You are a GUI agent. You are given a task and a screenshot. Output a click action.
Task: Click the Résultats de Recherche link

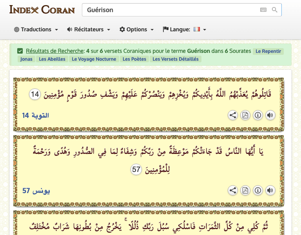click(x=55, y=51)
